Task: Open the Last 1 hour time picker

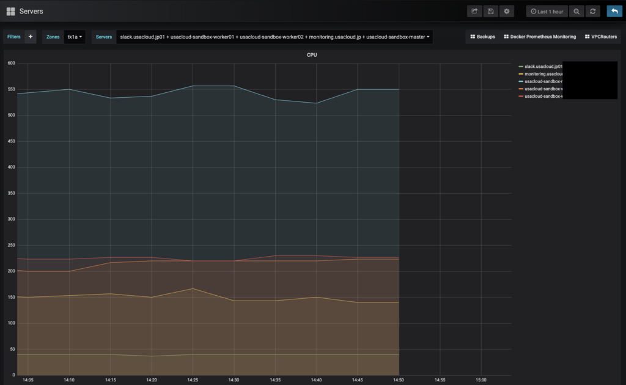Action: (547, 11)
